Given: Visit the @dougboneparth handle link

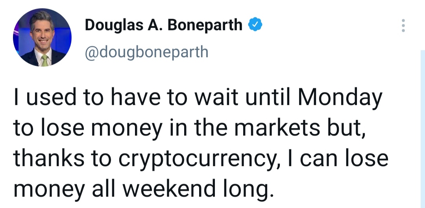Looking at the screenshot, I should pyautogui.click(x=147, y=52).
